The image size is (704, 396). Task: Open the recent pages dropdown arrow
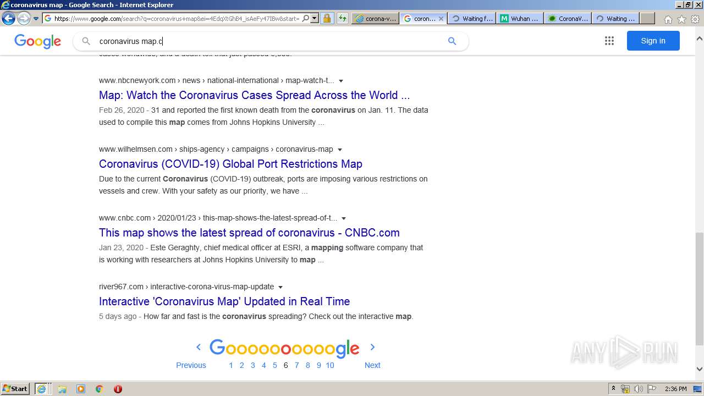[36, 19]
